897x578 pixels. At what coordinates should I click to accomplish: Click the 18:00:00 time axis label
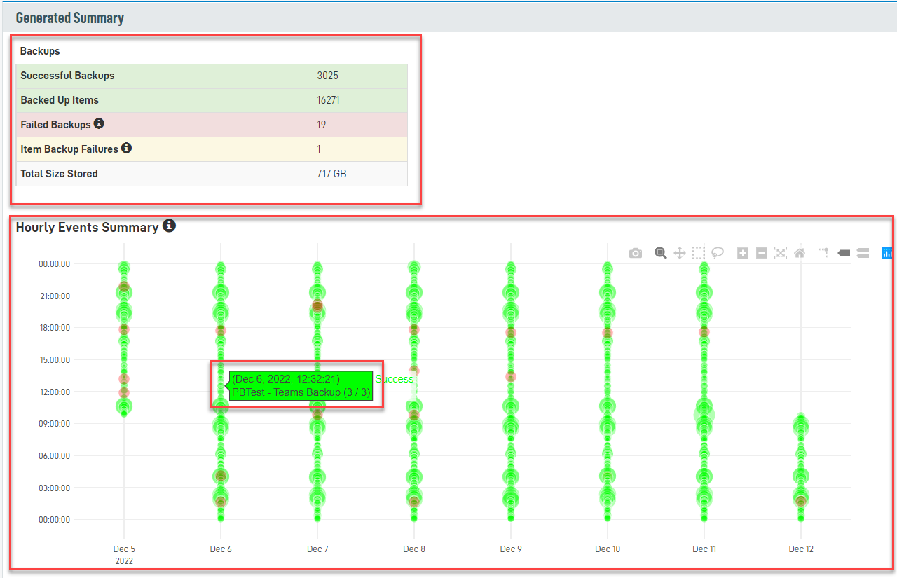click(54, 328)
